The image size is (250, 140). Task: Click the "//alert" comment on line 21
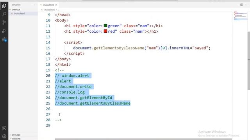(x=63, y=81)
